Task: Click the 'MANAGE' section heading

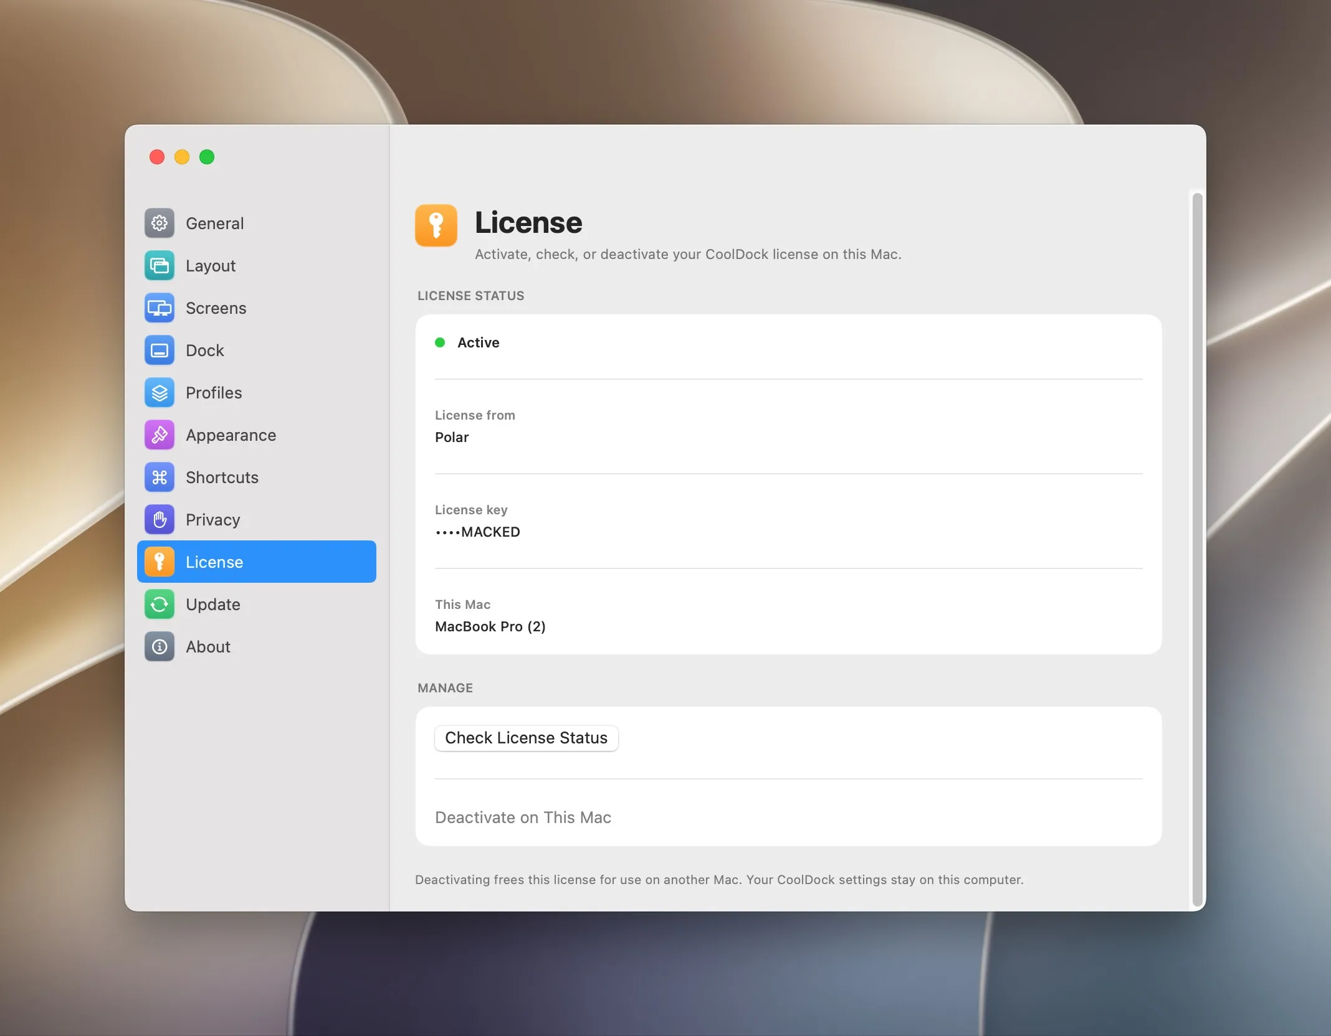Action: (445, 688)
